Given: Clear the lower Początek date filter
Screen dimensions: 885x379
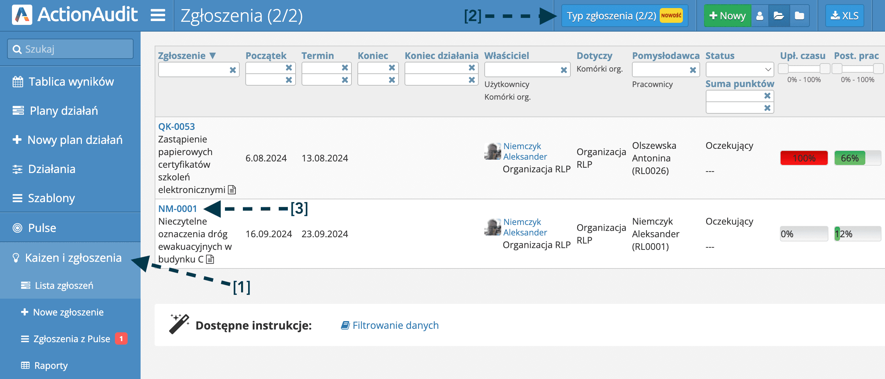Looking at the screenshot, I should point(289,80).
